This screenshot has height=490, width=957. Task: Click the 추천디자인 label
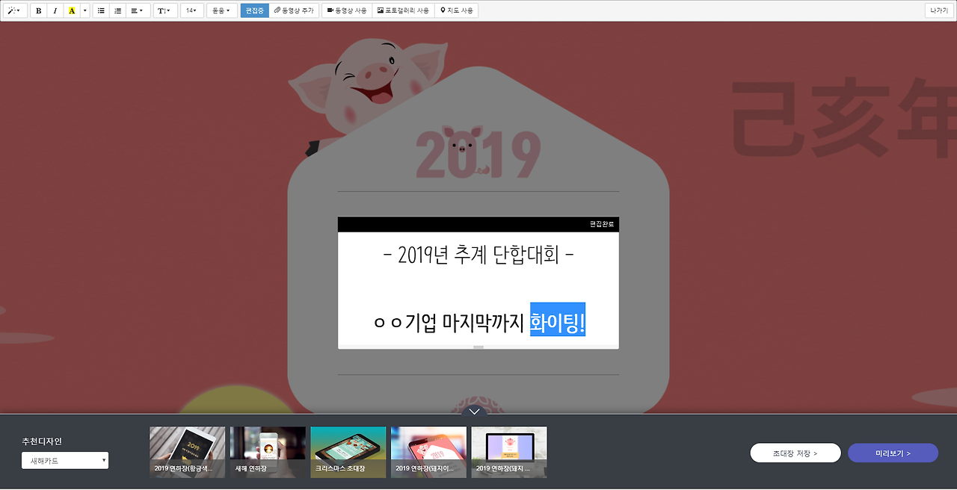(42, 441)
